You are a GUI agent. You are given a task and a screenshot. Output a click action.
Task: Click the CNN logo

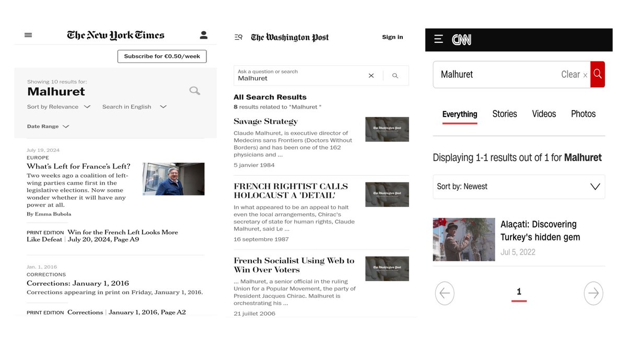click(x=461, y=39)
